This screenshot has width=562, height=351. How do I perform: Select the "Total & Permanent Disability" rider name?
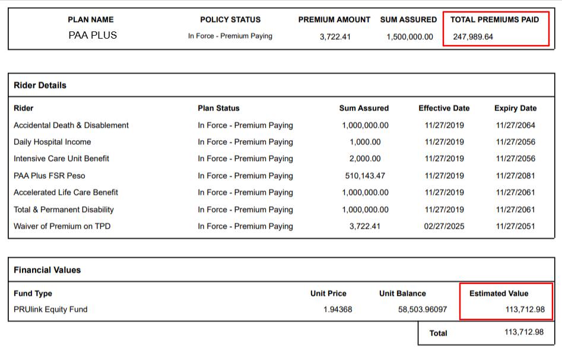tap(64, 210)
